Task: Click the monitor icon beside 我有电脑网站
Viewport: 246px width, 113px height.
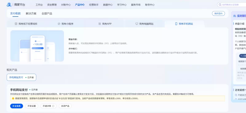Action: click(x=137, y=24)
